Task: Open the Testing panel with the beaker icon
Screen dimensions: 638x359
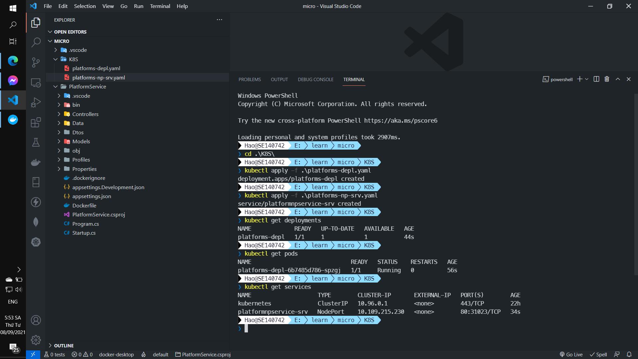Action: click(x=36, y=142)
